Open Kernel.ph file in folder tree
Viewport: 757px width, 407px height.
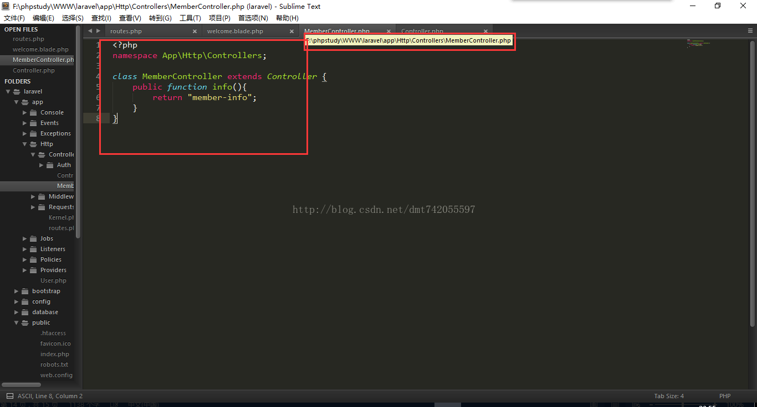point(61,218)
